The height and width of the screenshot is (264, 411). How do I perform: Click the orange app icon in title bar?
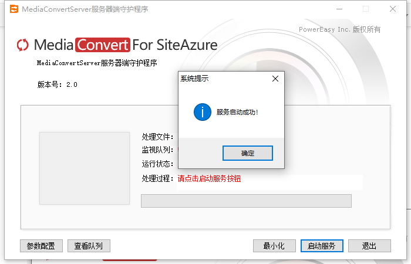pyautogui.click(x=14, y=9)
